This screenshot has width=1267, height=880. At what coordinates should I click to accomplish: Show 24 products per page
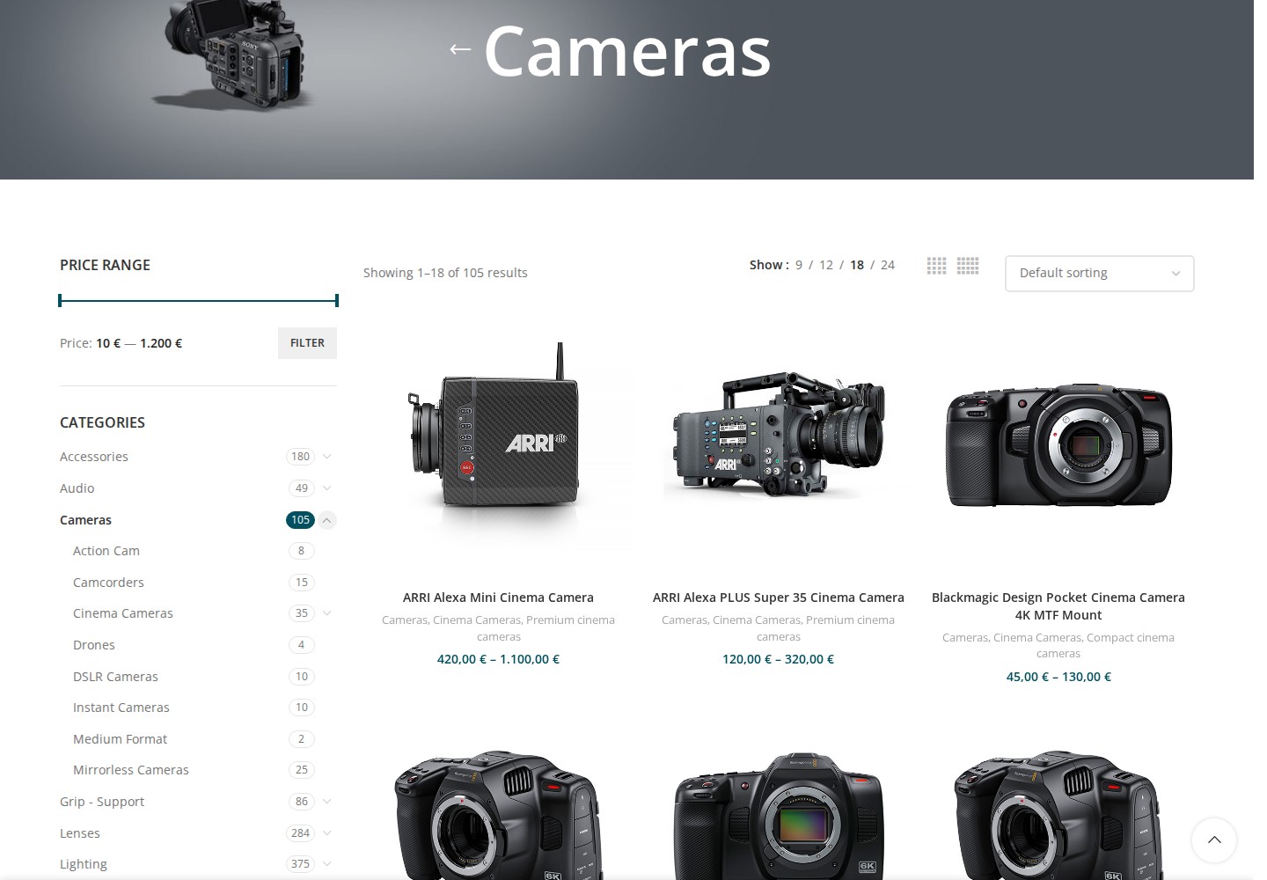click(x=887, y=265)
